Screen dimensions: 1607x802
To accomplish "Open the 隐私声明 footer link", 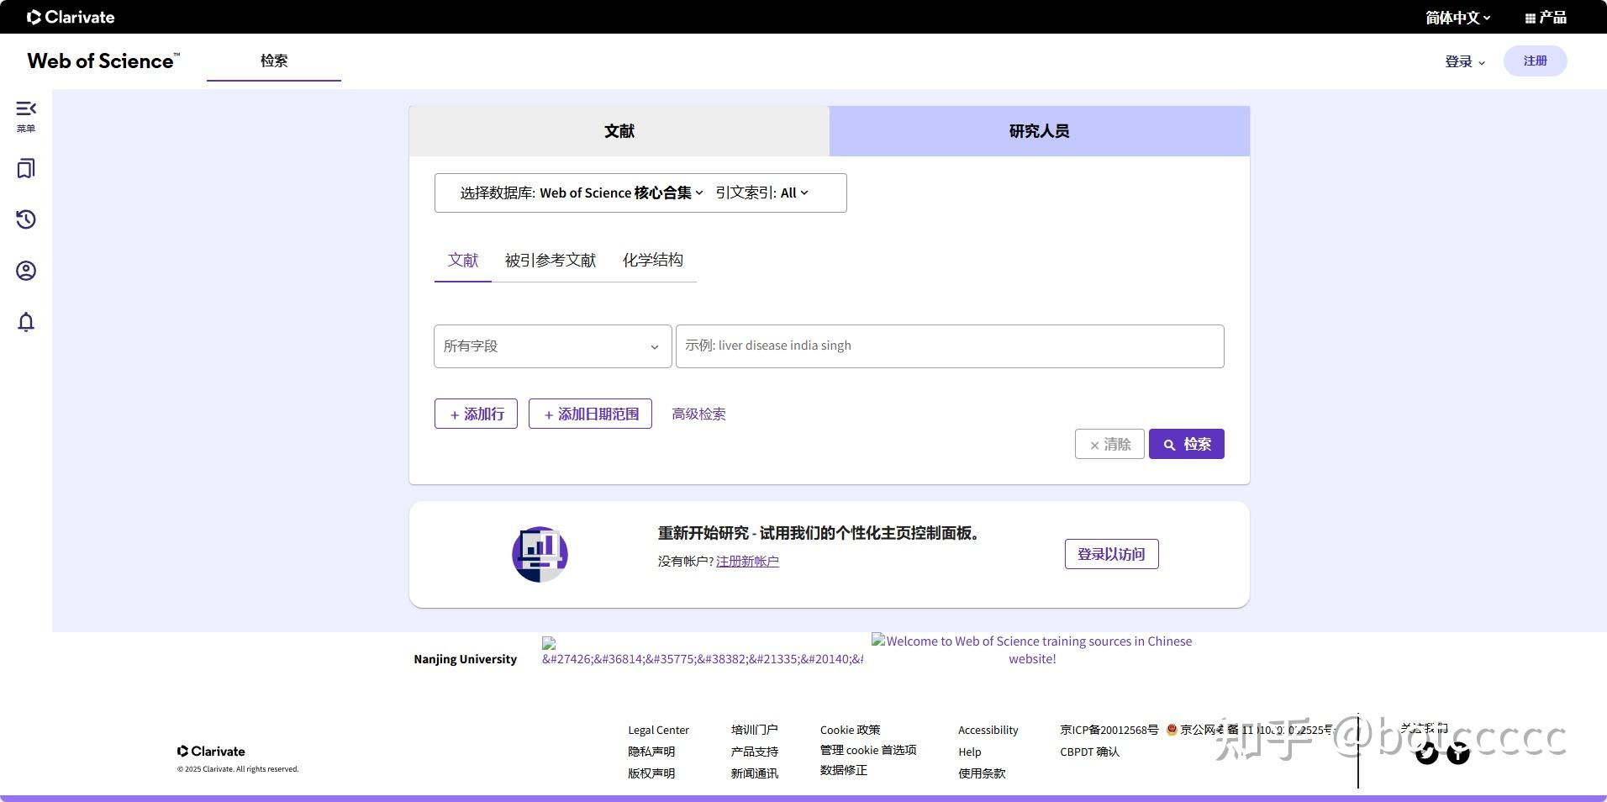I will [651, 752].
